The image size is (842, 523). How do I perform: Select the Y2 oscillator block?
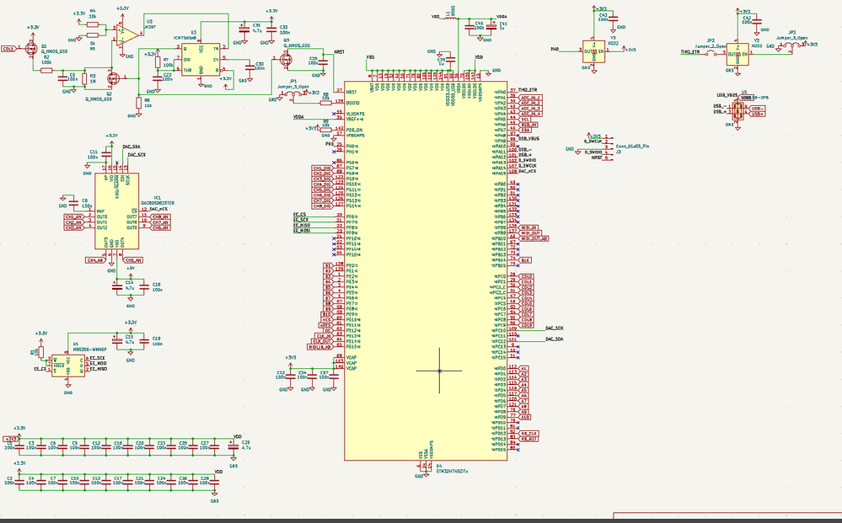[x=737, y=54]
